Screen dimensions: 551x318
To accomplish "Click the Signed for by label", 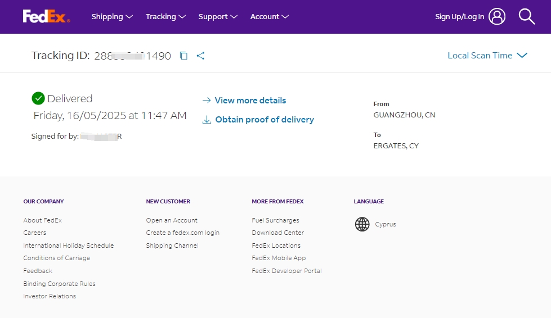I will (x=55, y=137).
